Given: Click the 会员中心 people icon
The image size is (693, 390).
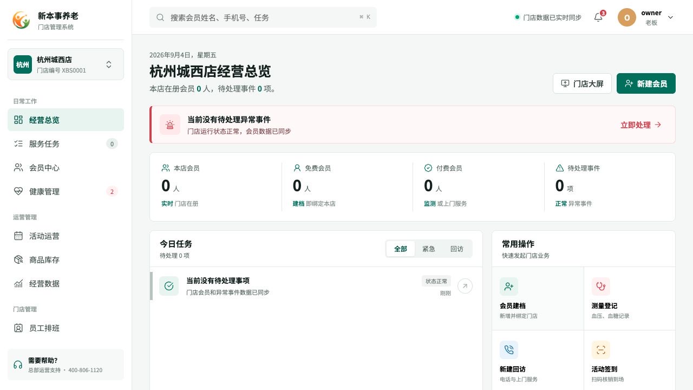Looking at the screenshot, I should pyautogui.click(x=18, y=167).
